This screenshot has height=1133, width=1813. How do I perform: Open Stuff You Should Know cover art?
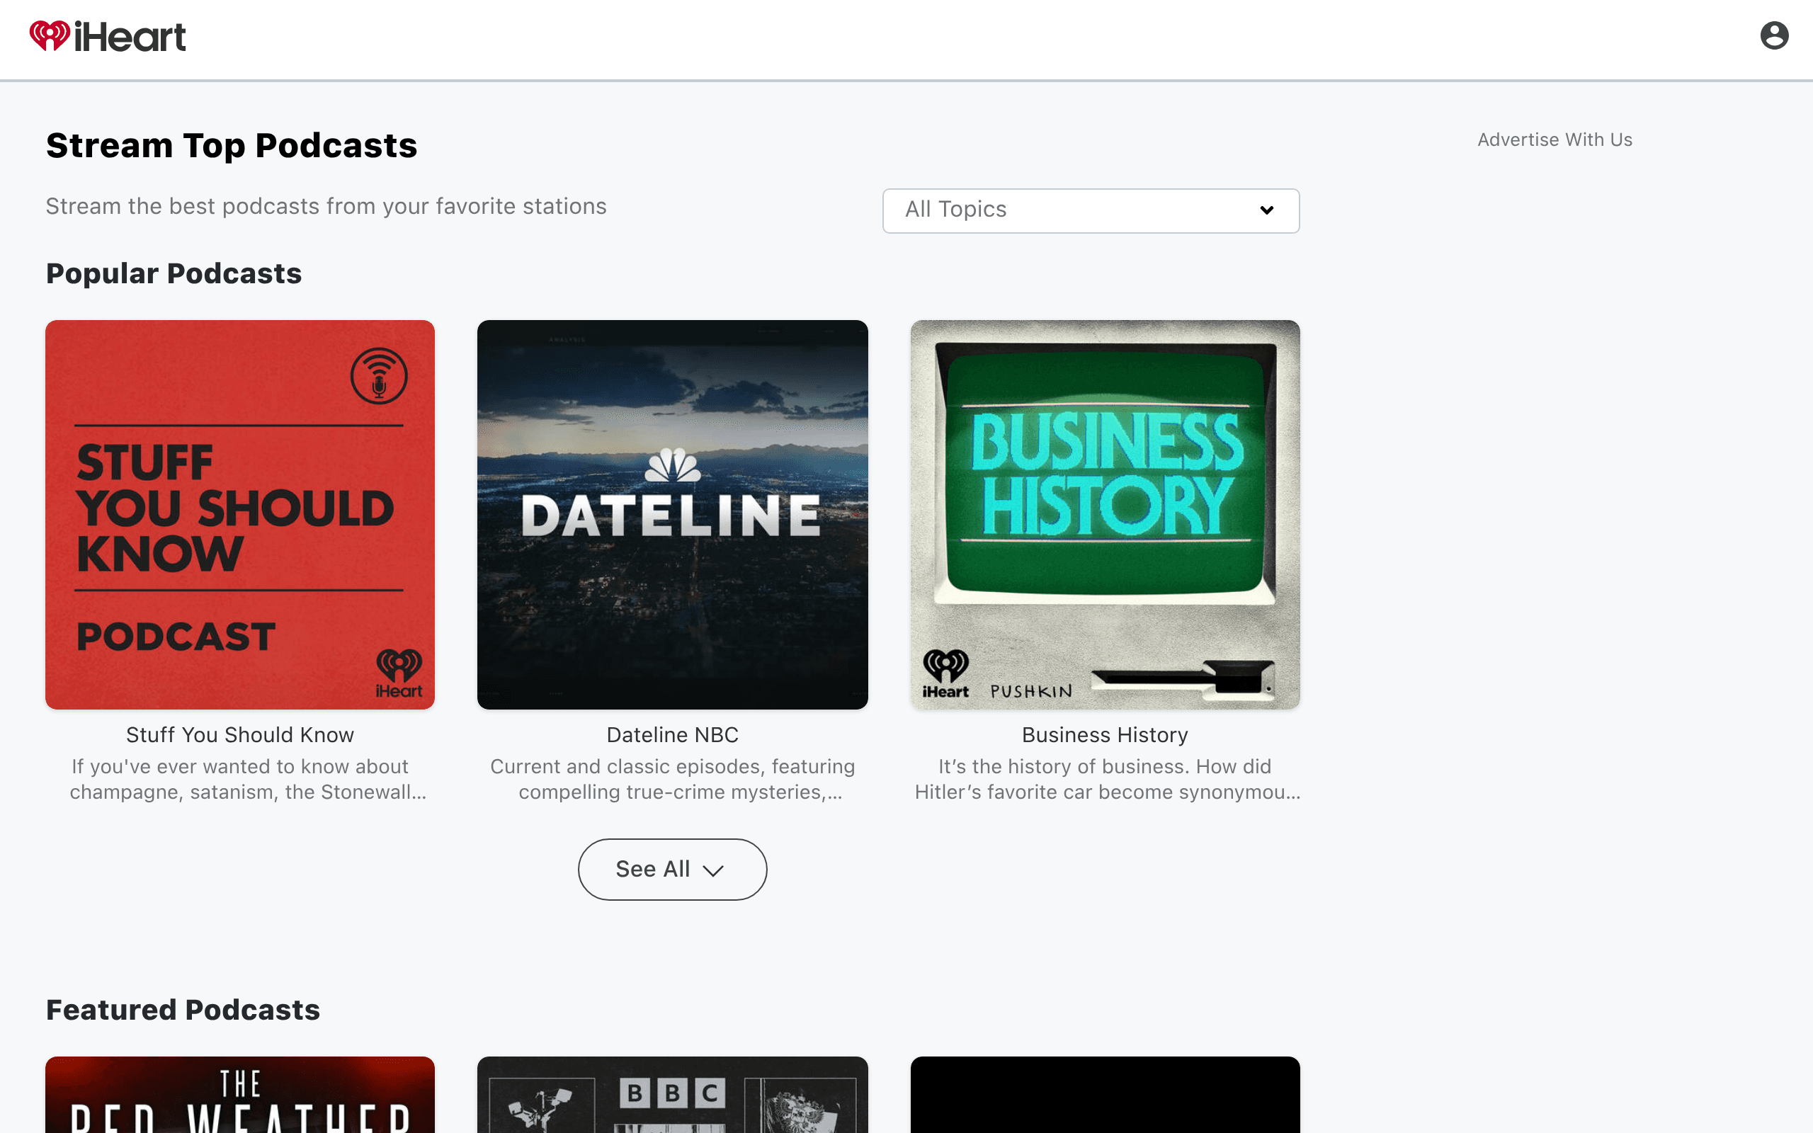click(240, 515)
